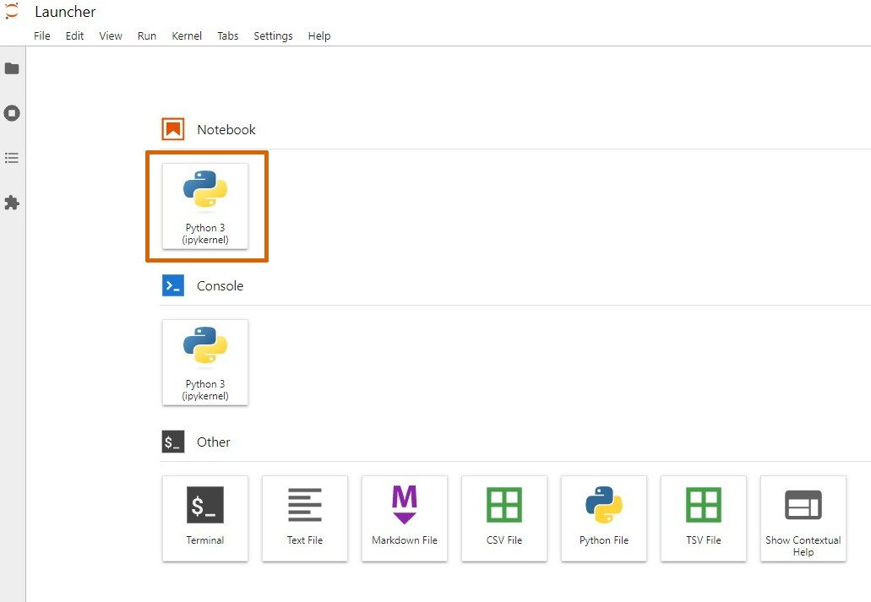This screenshot has width=871, height=602.
Task: Open the Settings menu
Action: coord(273,35)
